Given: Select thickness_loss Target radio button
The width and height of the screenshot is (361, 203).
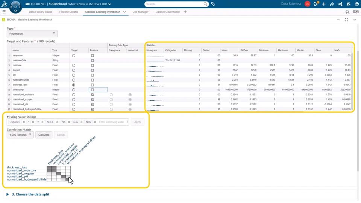Looking at the screenshot, I should (74, 85).
